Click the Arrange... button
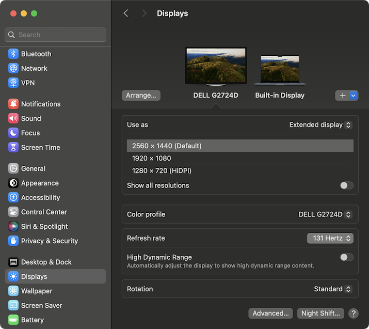The height and width of the screenshot is (329, 369). pyautogui.click(x=141, y=96)
